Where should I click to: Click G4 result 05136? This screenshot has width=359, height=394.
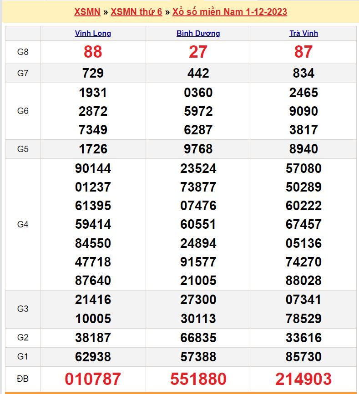click(x=303, y=243)
